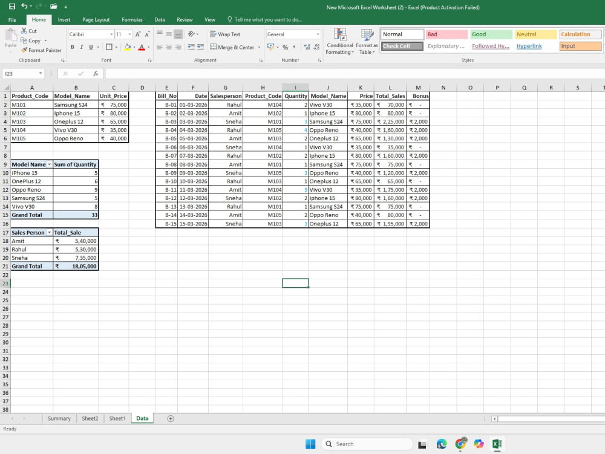The image size is (605, 454).
Task: Switch to the Summary sheet tab
Action: 59,418
